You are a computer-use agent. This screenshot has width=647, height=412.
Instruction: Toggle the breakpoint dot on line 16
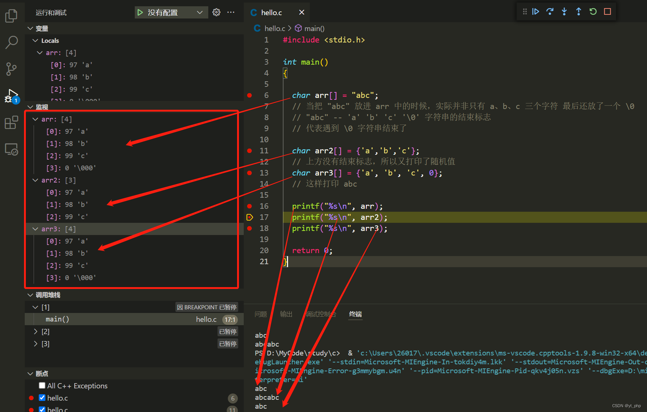tap(250, 206)
